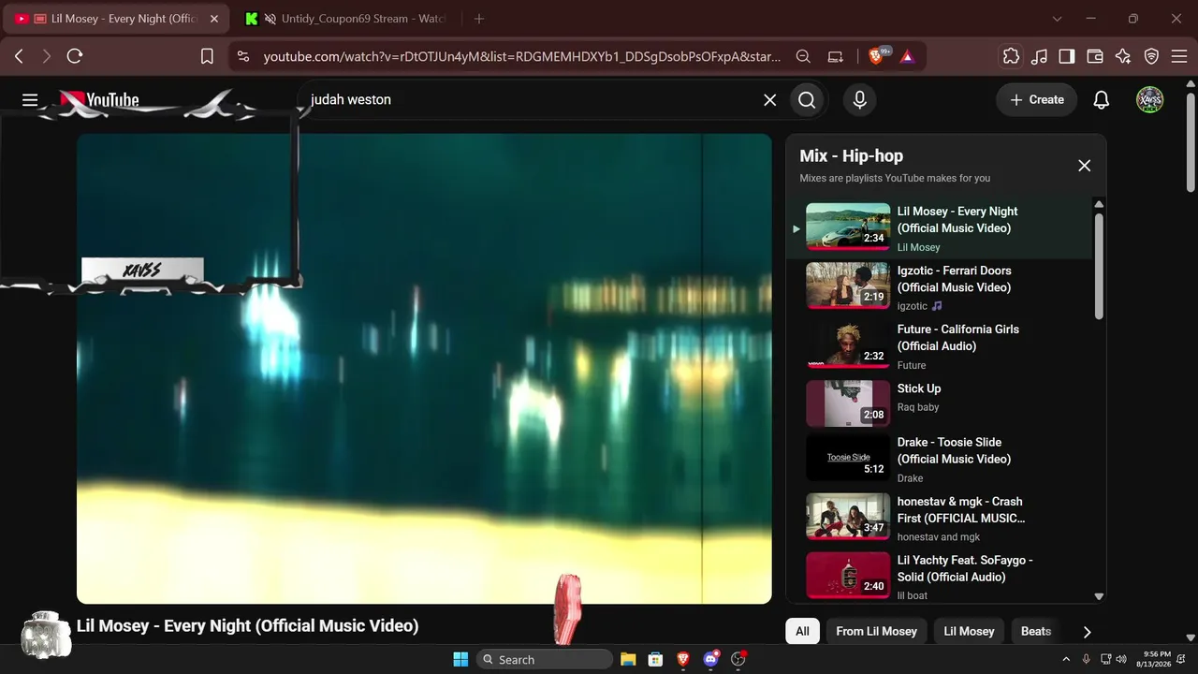Open the Brave media playlist icon
The image size is (1198, 674).
(x=1039, y=56)
